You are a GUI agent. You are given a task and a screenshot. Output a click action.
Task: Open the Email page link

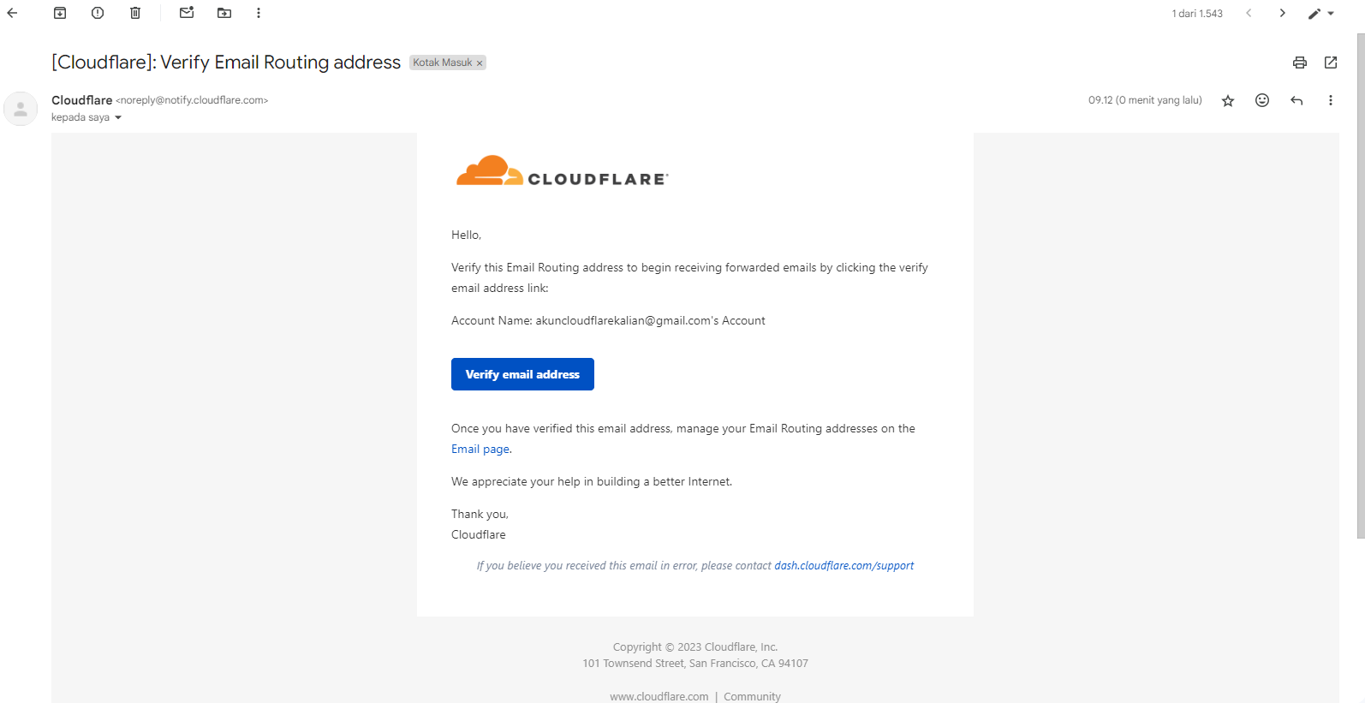coord(480,450)
